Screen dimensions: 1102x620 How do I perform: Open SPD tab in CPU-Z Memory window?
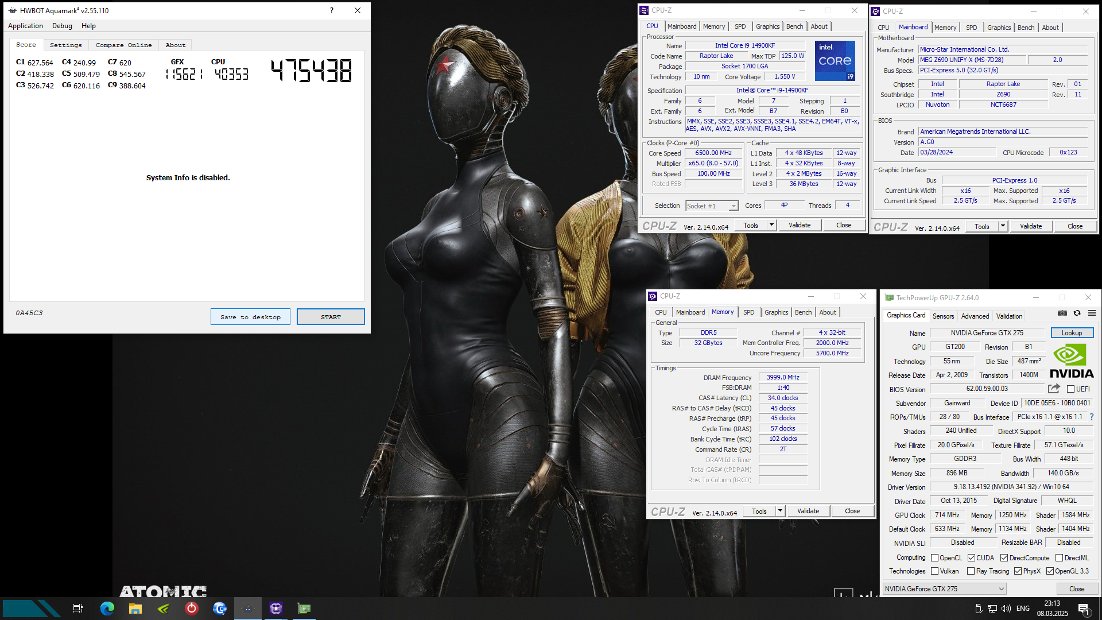pyautogui.click(x=749, y=312)
